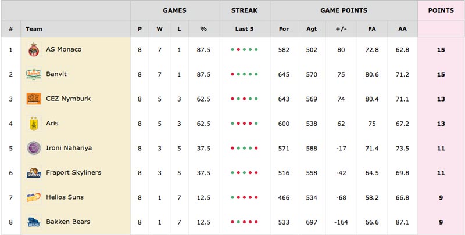Click the Aris yellow crest logo

tap(34, 123)
